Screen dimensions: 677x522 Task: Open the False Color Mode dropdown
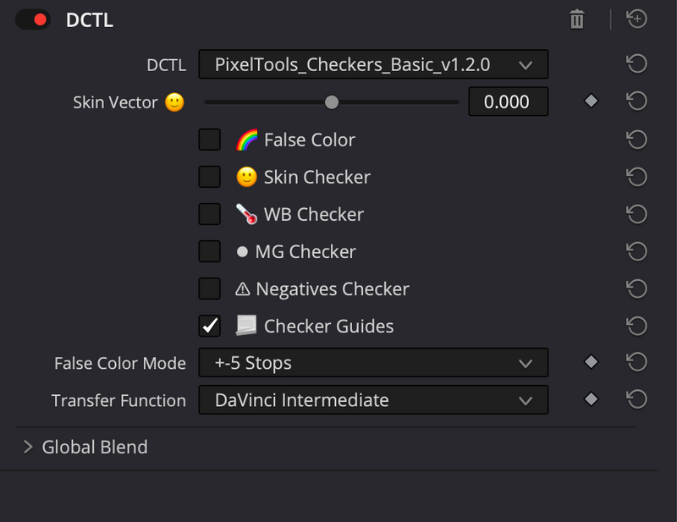373,363
